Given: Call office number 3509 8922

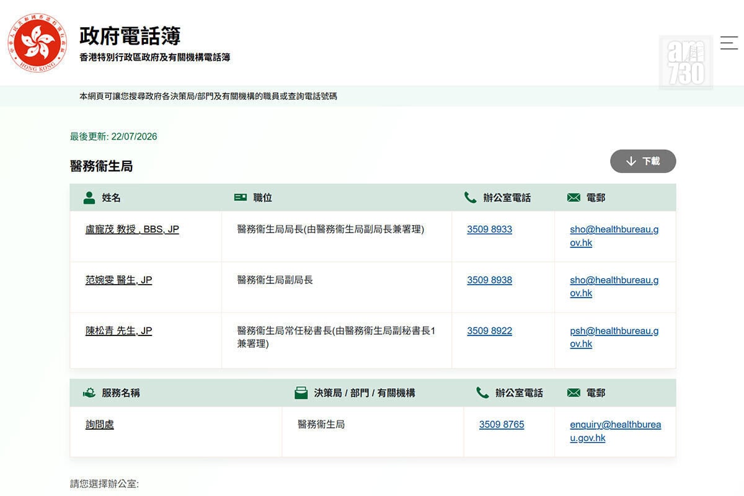Looking at the screenshot, I should tap(490, 331).
